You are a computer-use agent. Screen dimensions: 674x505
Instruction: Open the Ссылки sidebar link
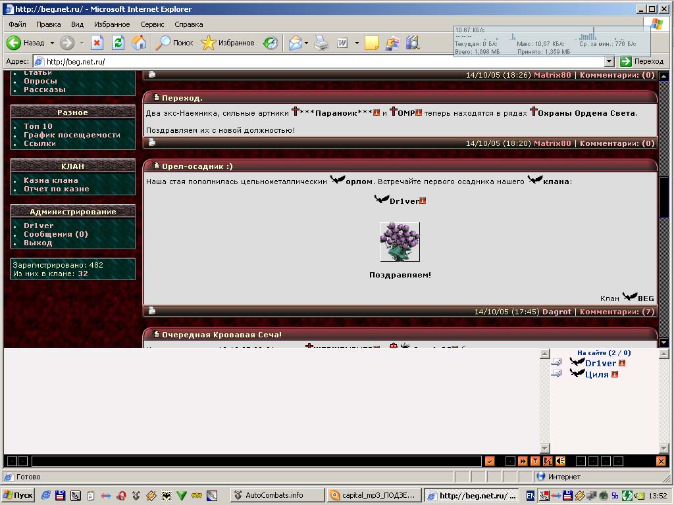(39, 143)
